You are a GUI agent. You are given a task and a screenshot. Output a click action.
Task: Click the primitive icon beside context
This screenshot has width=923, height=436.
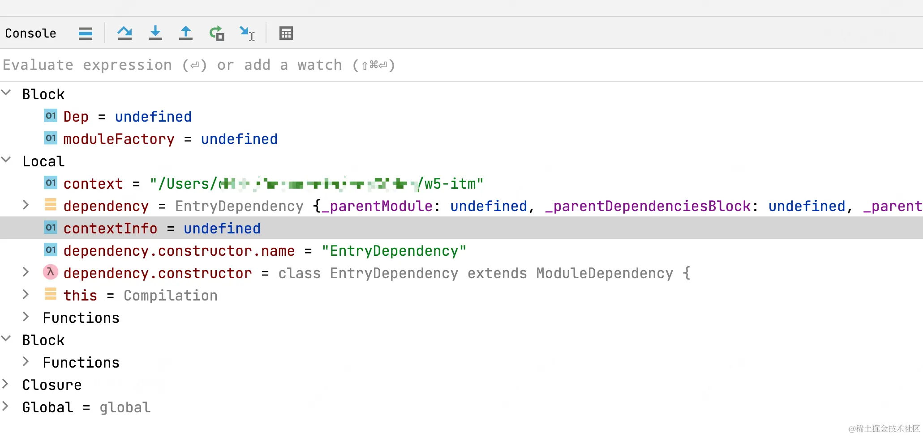[x=51, y=183]
